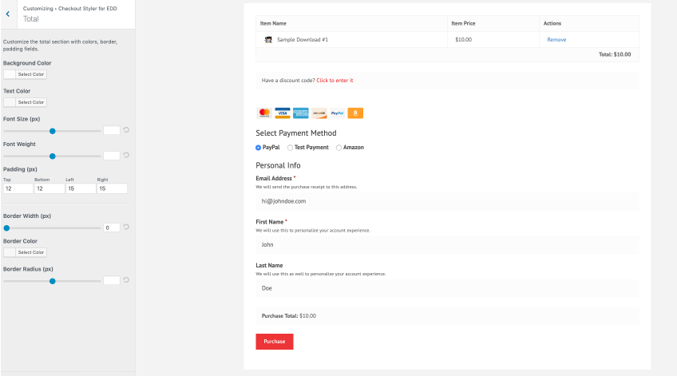Select the Amazon payment method
This screenshot has height=376, width=677.
(339, 148)
